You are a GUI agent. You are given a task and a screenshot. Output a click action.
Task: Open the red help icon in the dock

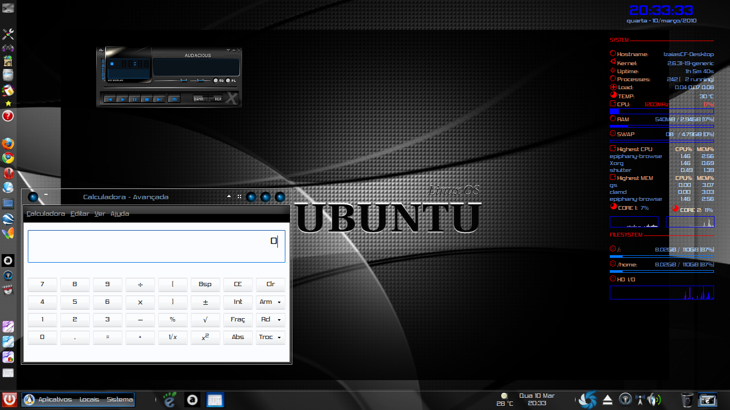7,116
